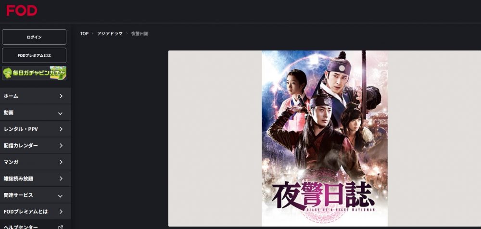Expand the 関連サービス dropdown chevron
The width and height of the screenshot is (481, 229).
point(61,196)
